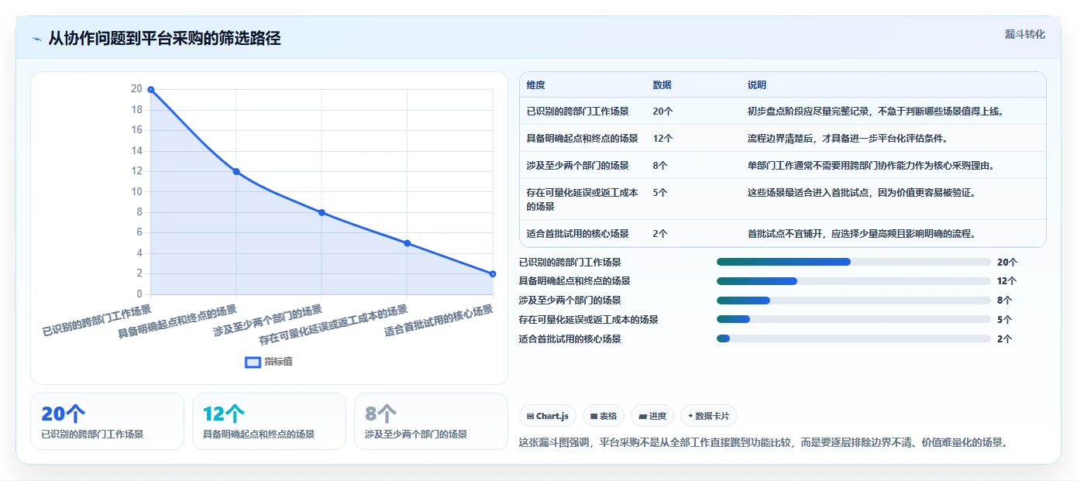
Task: Click the title 从协作问题到平台采购的筛选路径
Action: [x=164, y=39]
